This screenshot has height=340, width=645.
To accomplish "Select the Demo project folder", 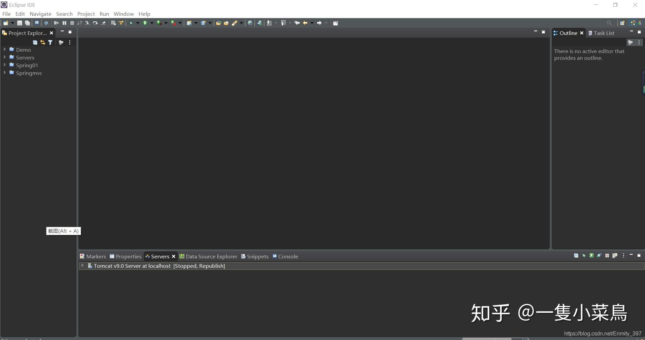I will click(23, 50).
